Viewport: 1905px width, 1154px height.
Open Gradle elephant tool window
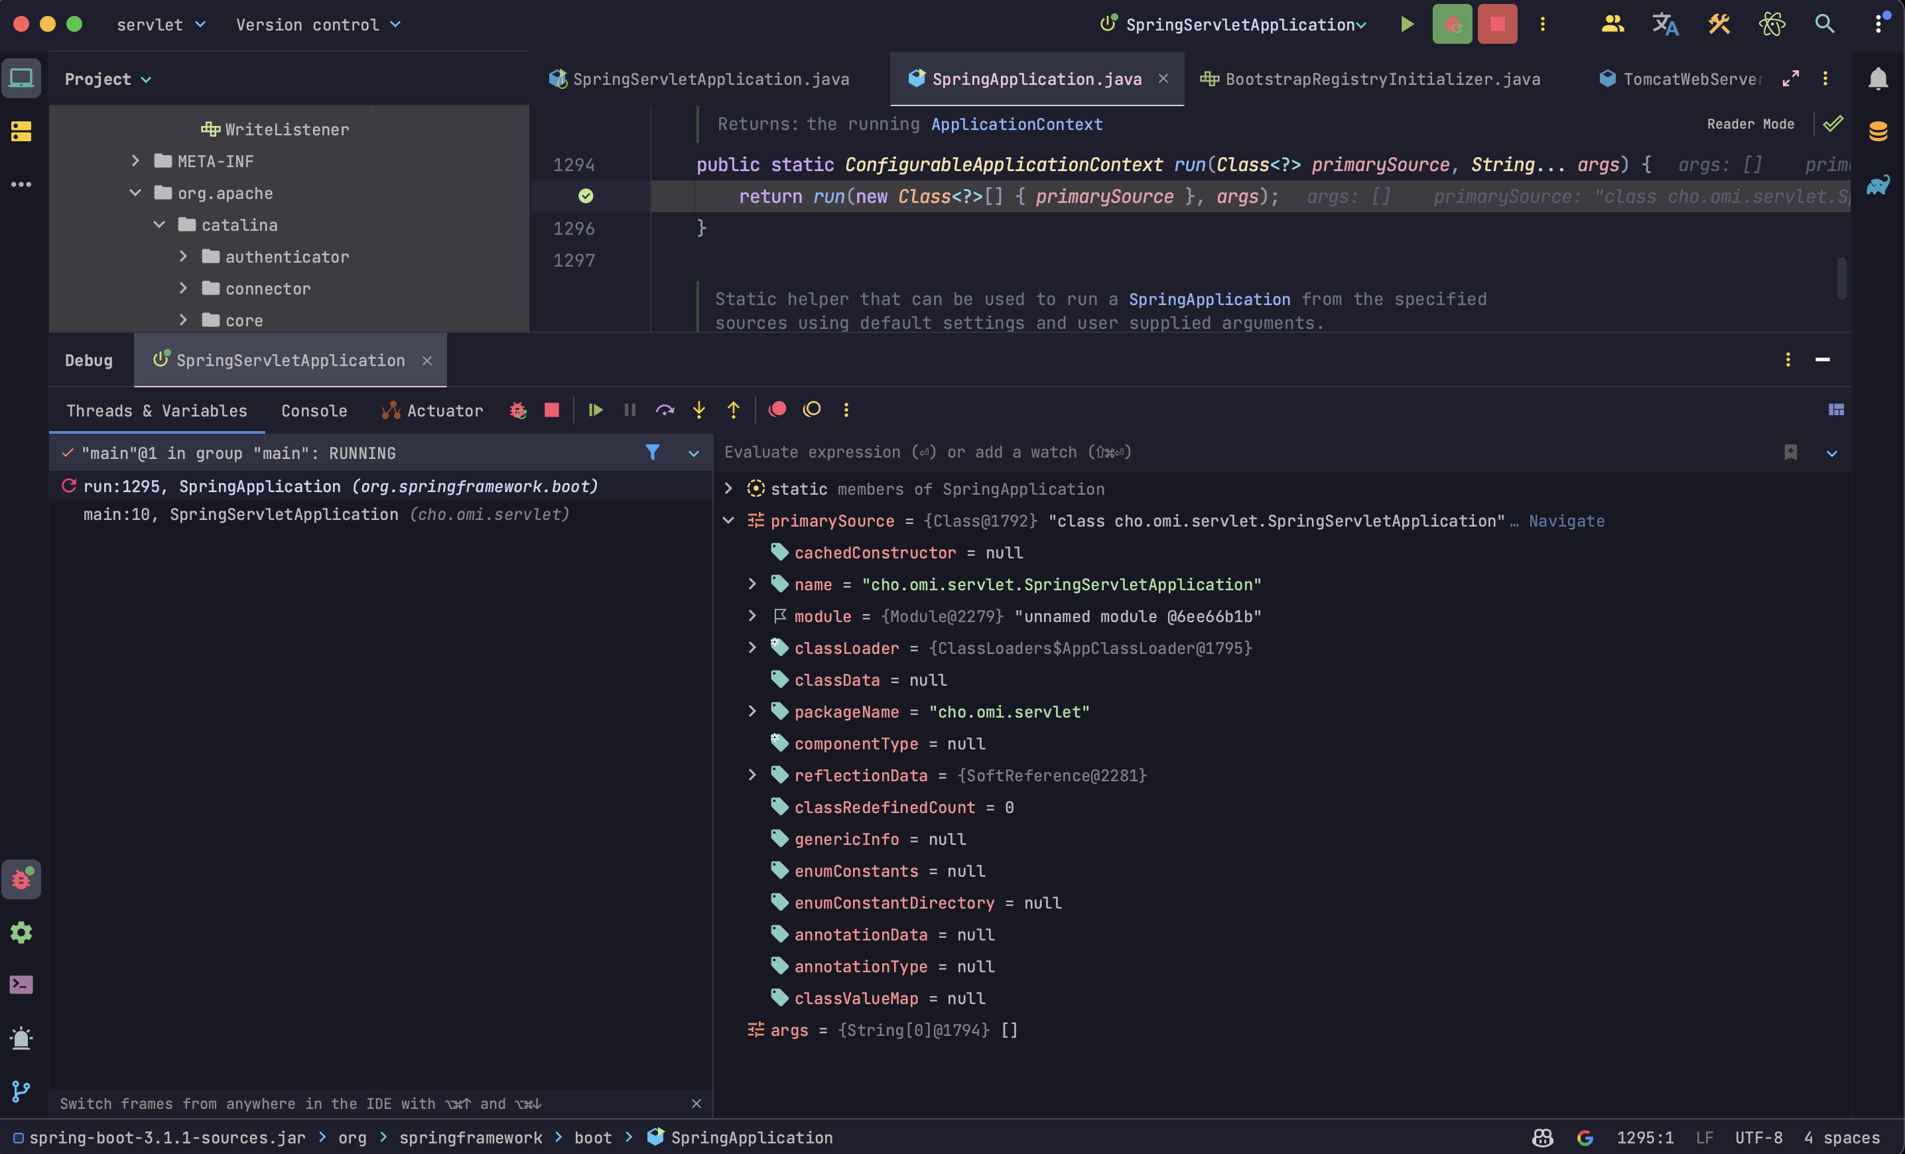pos(1878,185)
